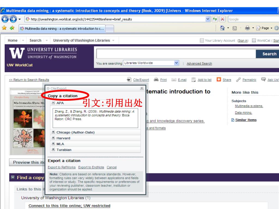
Task: Click the Ask Us! speech bubble icon
Action: point(263,79)
